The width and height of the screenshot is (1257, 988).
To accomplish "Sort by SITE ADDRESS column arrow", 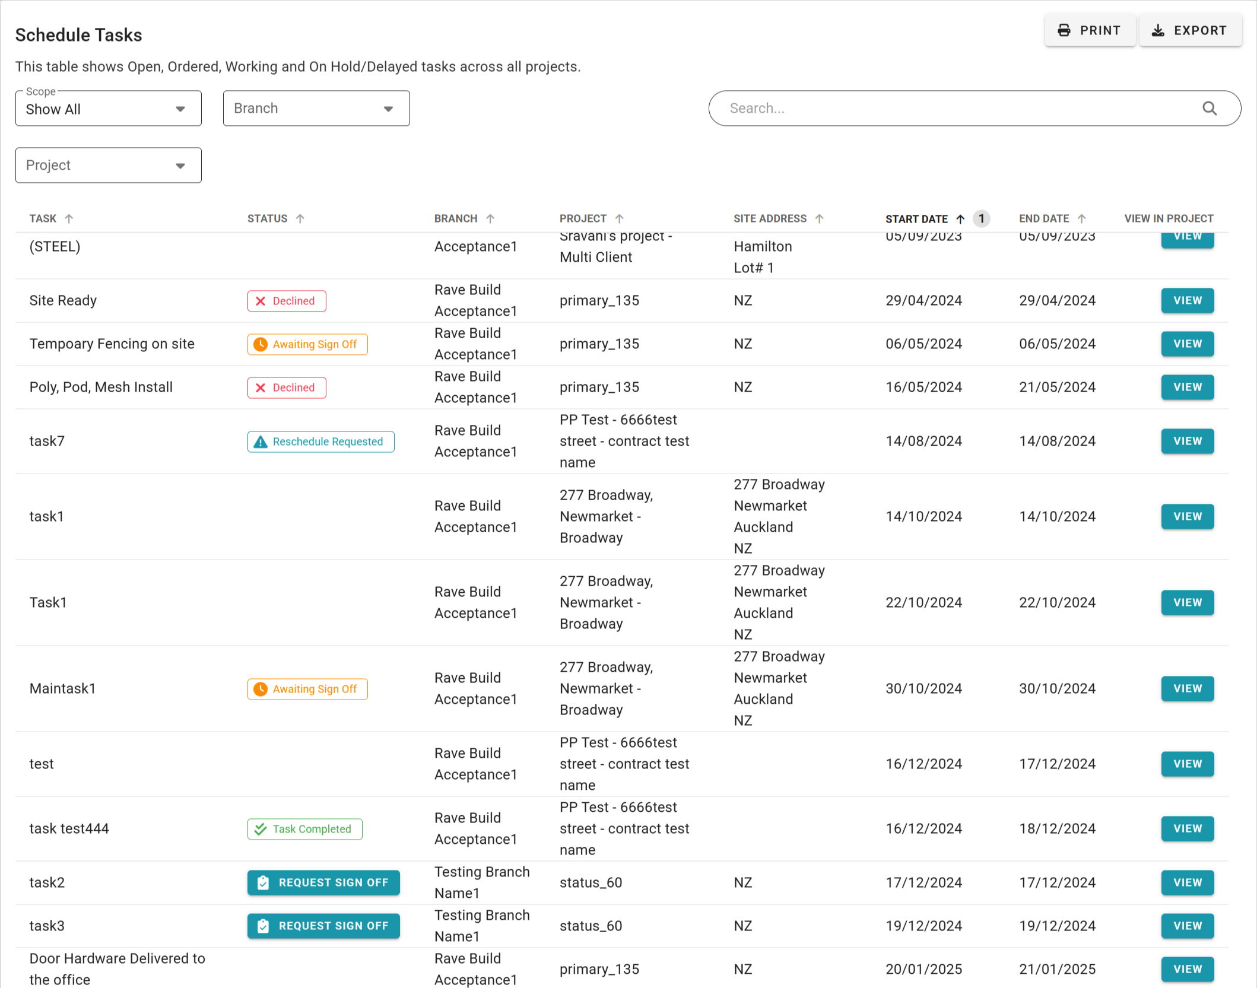I will 820,219.
